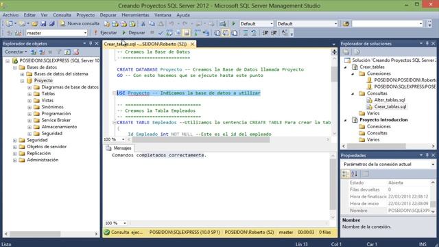Image resolution: width=439 pixels, height=247 pixels.
Task: Open the first Default configuration dropdown
Action: click(x=272, y=24)
